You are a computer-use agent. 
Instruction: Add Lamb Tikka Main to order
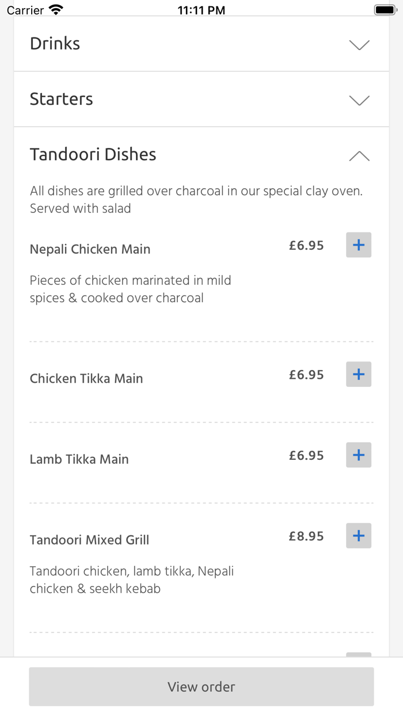(x=358, y=455)
